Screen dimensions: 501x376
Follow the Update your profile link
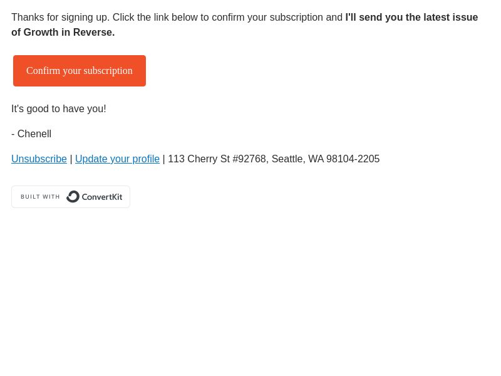pos(117,159)
